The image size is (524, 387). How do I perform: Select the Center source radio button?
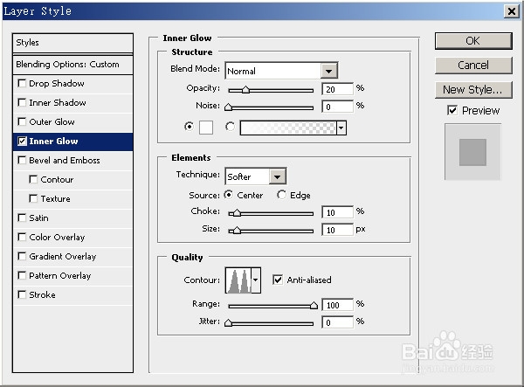[x=229, y=195]
